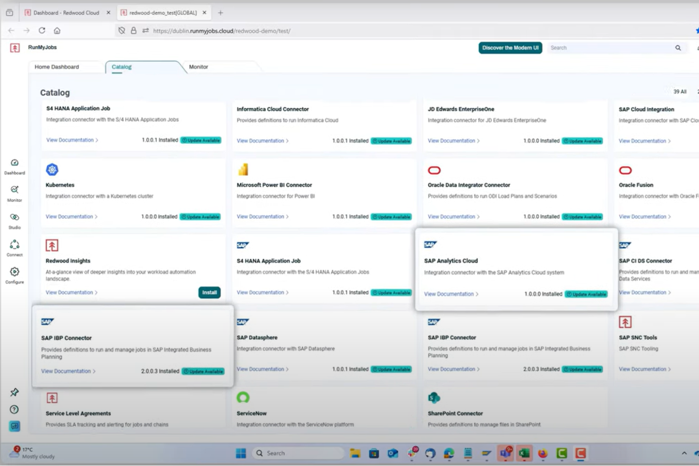Open Dashboard from the left sidebar

pos(15,166)
